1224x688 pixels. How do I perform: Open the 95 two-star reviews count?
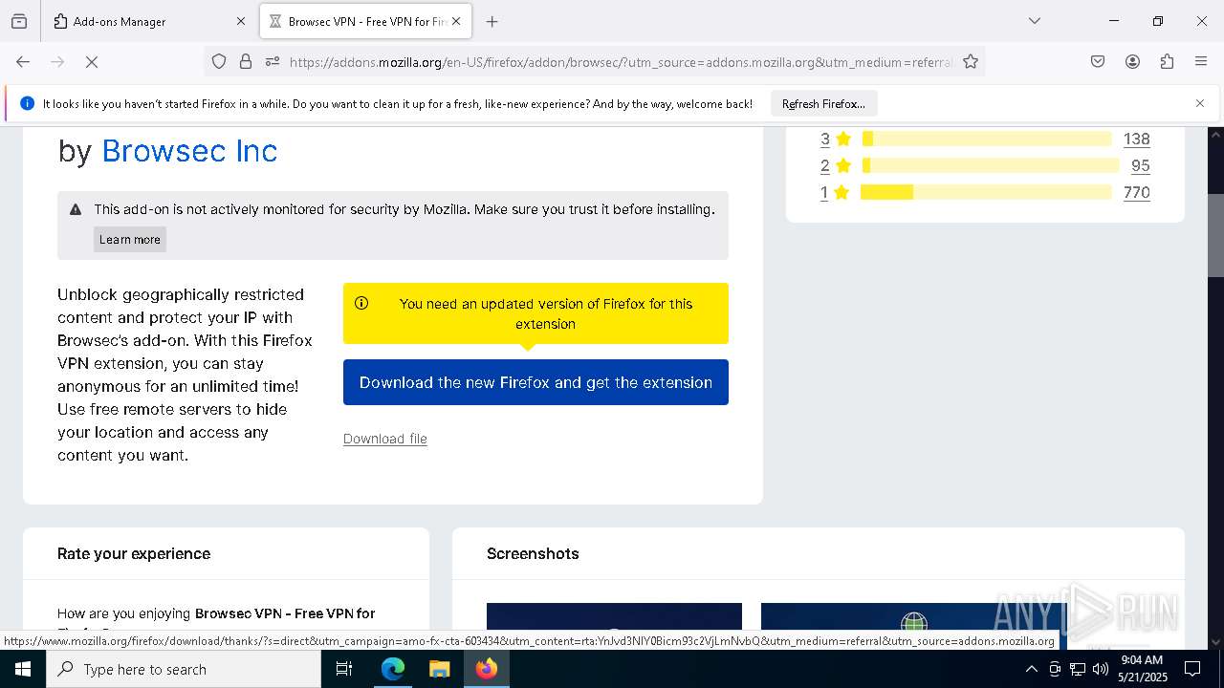point(1140,165)
